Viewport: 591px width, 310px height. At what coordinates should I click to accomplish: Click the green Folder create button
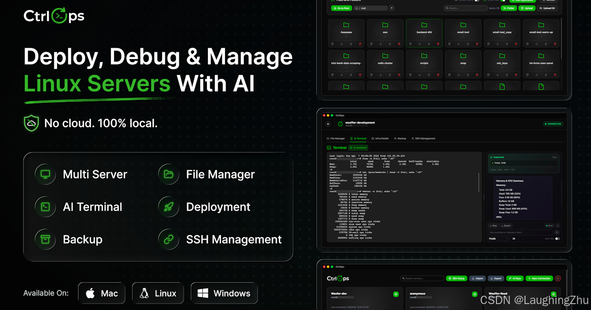pos(509,8)
